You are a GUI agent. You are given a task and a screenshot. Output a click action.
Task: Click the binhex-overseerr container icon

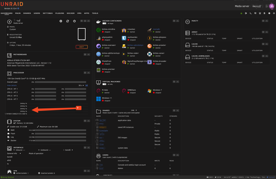pyautogui.click(x=99, y=46)
